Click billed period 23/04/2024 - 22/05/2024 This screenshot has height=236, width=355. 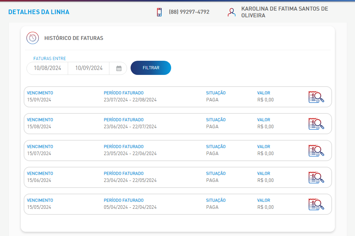click(x=130, y=180)
